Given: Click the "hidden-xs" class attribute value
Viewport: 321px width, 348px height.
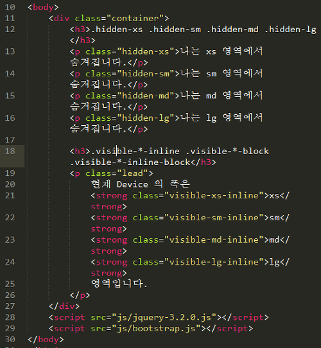Looking at the screenshot, I should [x=146, y=51].
